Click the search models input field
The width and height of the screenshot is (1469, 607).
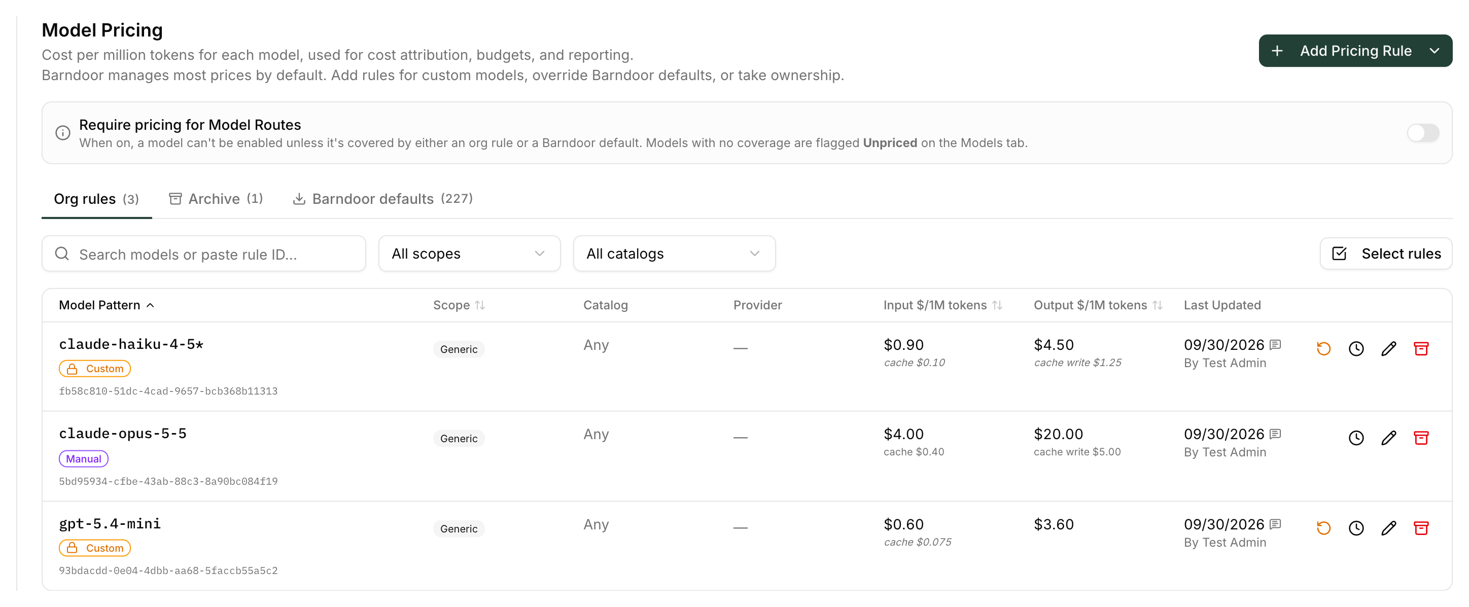point(203,254)
